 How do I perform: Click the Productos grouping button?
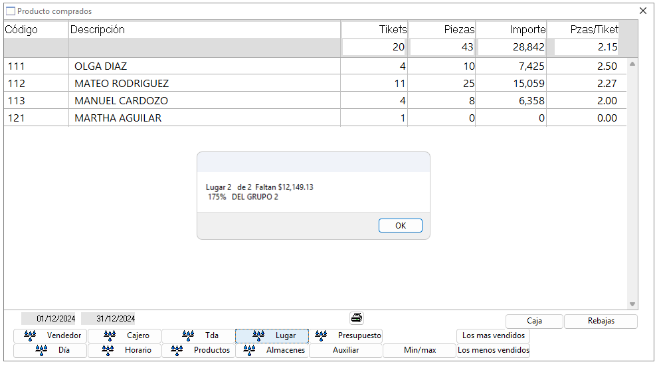point(198,351)
